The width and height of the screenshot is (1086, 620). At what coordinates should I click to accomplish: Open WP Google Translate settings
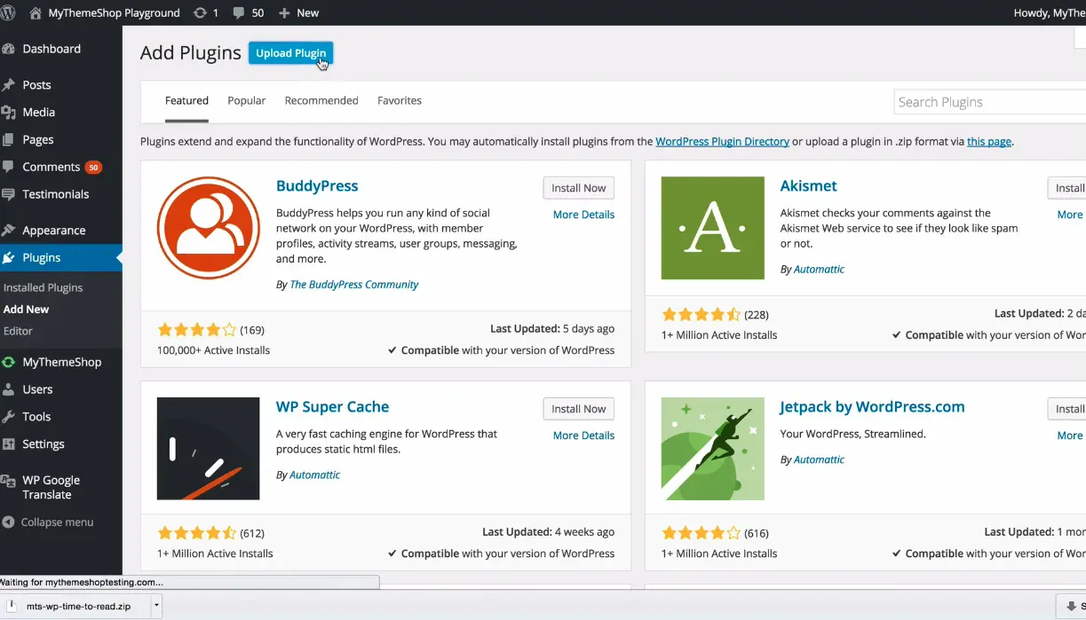pos(51,487)
